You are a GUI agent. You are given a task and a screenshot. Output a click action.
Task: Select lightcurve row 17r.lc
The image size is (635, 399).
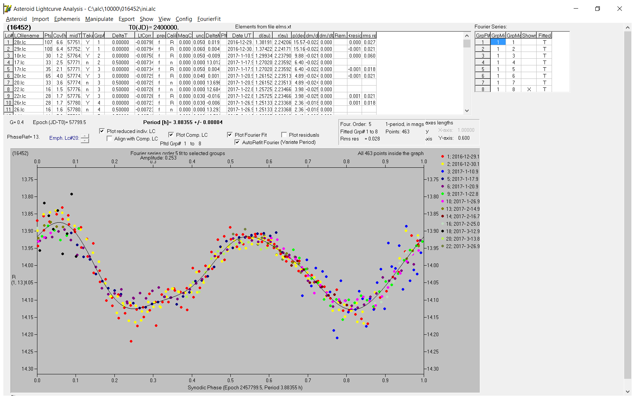click(190, 69)
